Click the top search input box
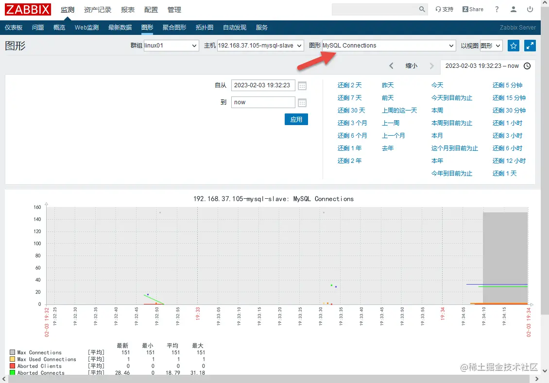This screenshot has height=383, width=549. click(375, 9)
